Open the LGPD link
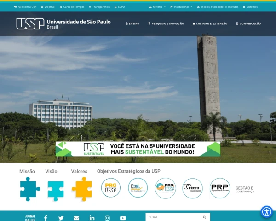Screen dimensions: 276x221 120,7
